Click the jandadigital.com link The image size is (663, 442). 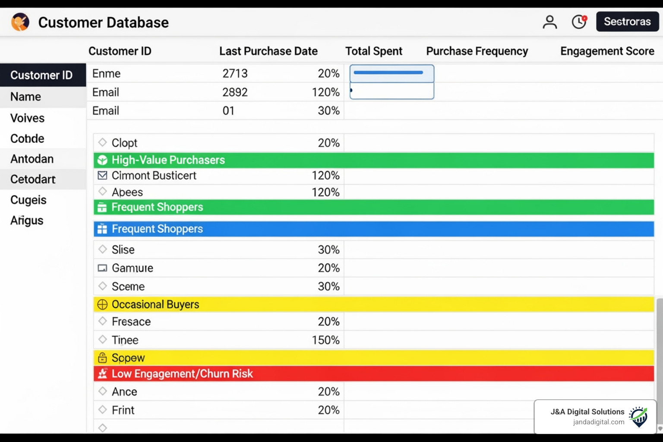click(x=599, y=422)
